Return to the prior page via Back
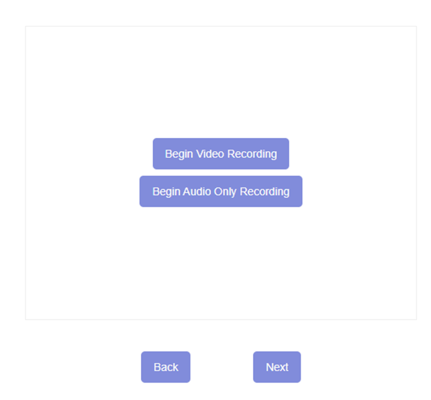 point(165,367)
